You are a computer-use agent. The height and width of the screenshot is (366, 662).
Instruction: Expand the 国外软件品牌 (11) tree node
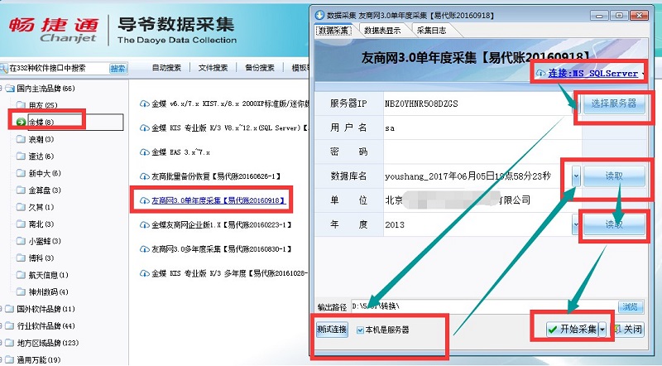tap(1, 309)
